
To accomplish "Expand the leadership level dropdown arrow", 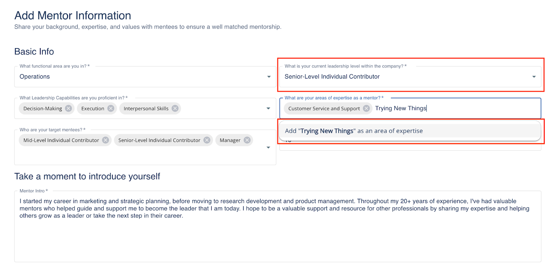I will [534, 77].
